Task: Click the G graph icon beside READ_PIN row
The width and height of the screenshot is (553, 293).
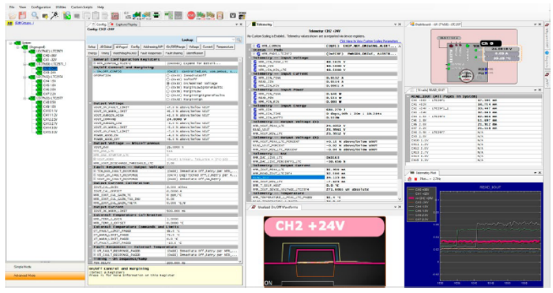Action: click(x=255, y=97)
